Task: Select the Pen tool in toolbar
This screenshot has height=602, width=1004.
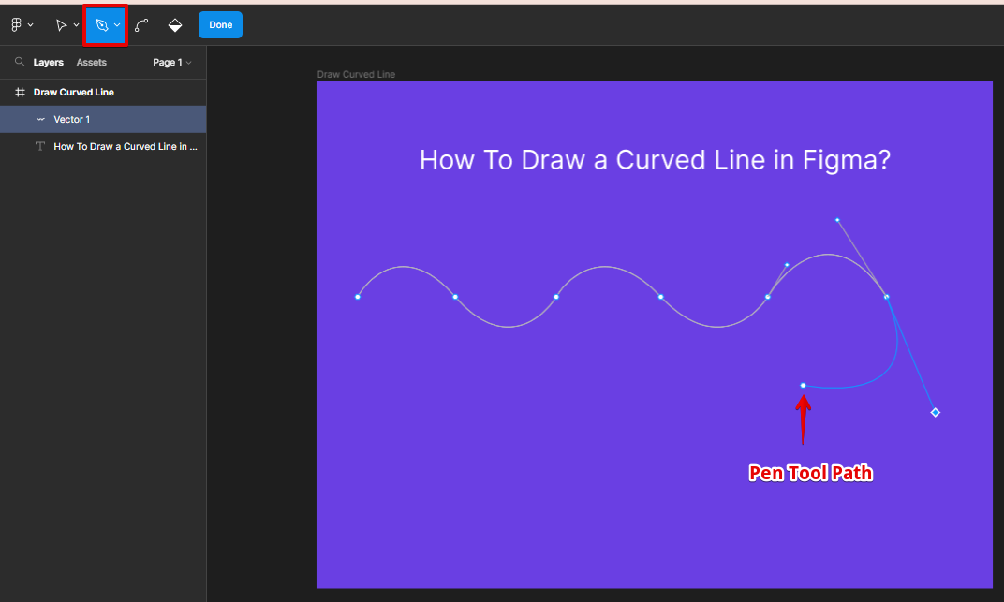Action: 101,25
